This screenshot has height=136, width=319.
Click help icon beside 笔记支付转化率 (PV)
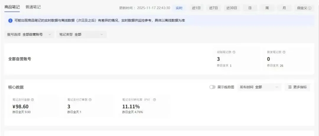pyautogui.click(x=154, y=100)
